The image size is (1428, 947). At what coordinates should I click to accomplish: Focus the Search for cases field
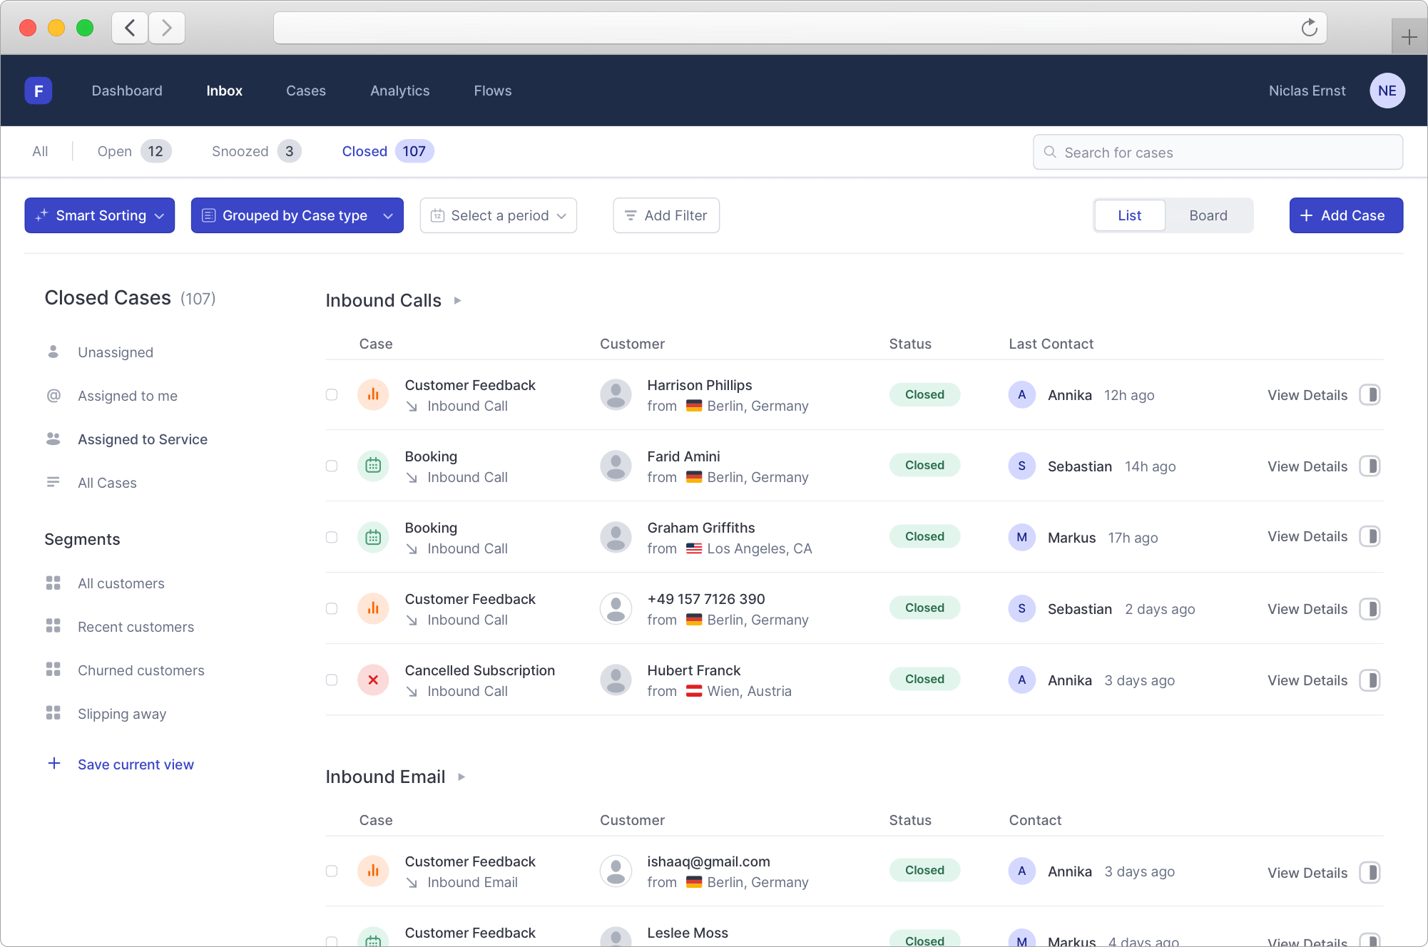1218,152
